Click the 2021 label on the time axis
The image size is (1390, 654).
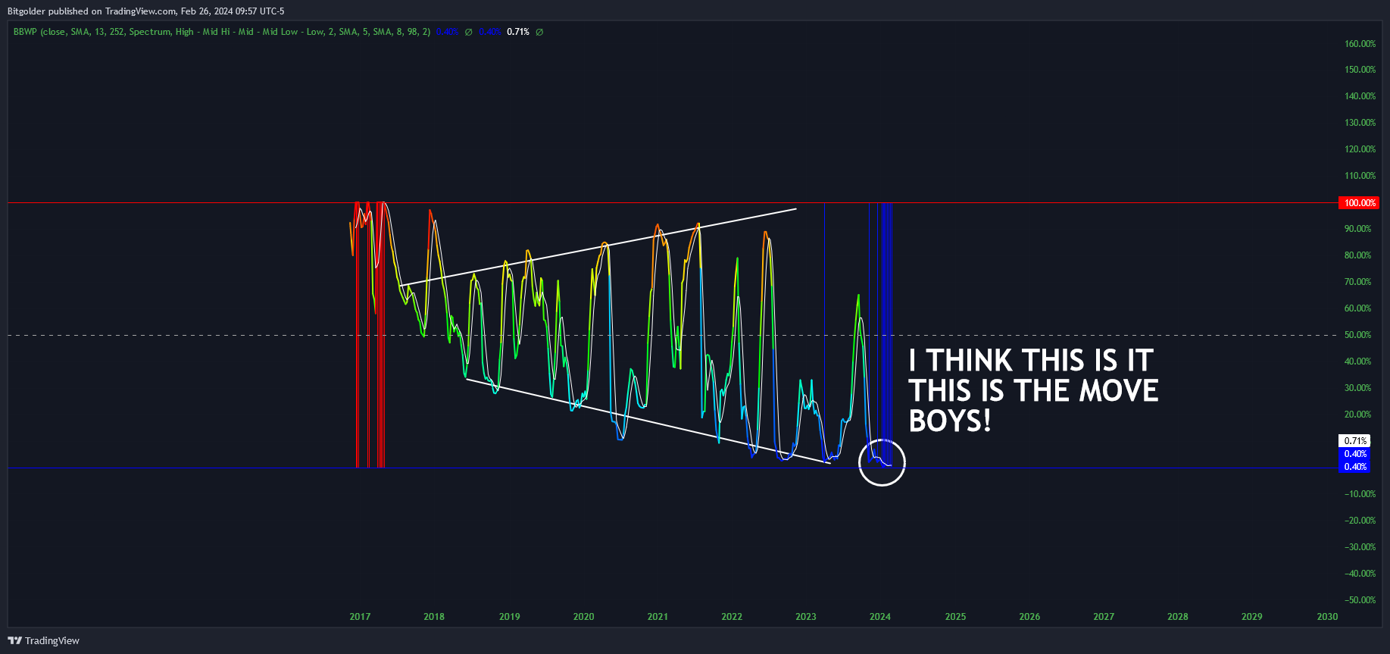pos(658,617)
